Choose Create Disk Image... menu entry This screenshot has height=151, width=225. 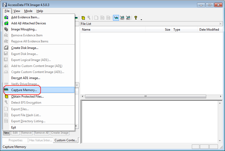[x=39, y=48]
